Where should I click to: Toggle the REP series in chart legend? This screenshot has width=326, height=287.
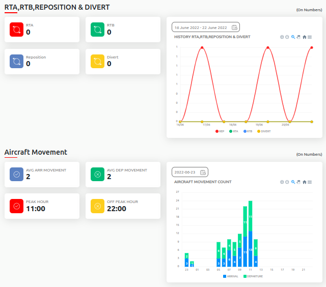coord(220,131)
